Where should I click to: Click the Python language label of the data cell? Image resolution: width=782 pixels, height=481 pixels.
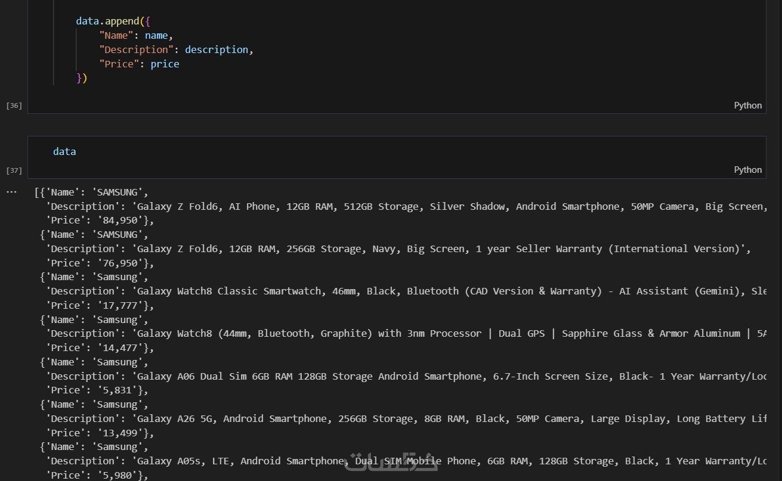pyautogui.click(x=747, y=170)
